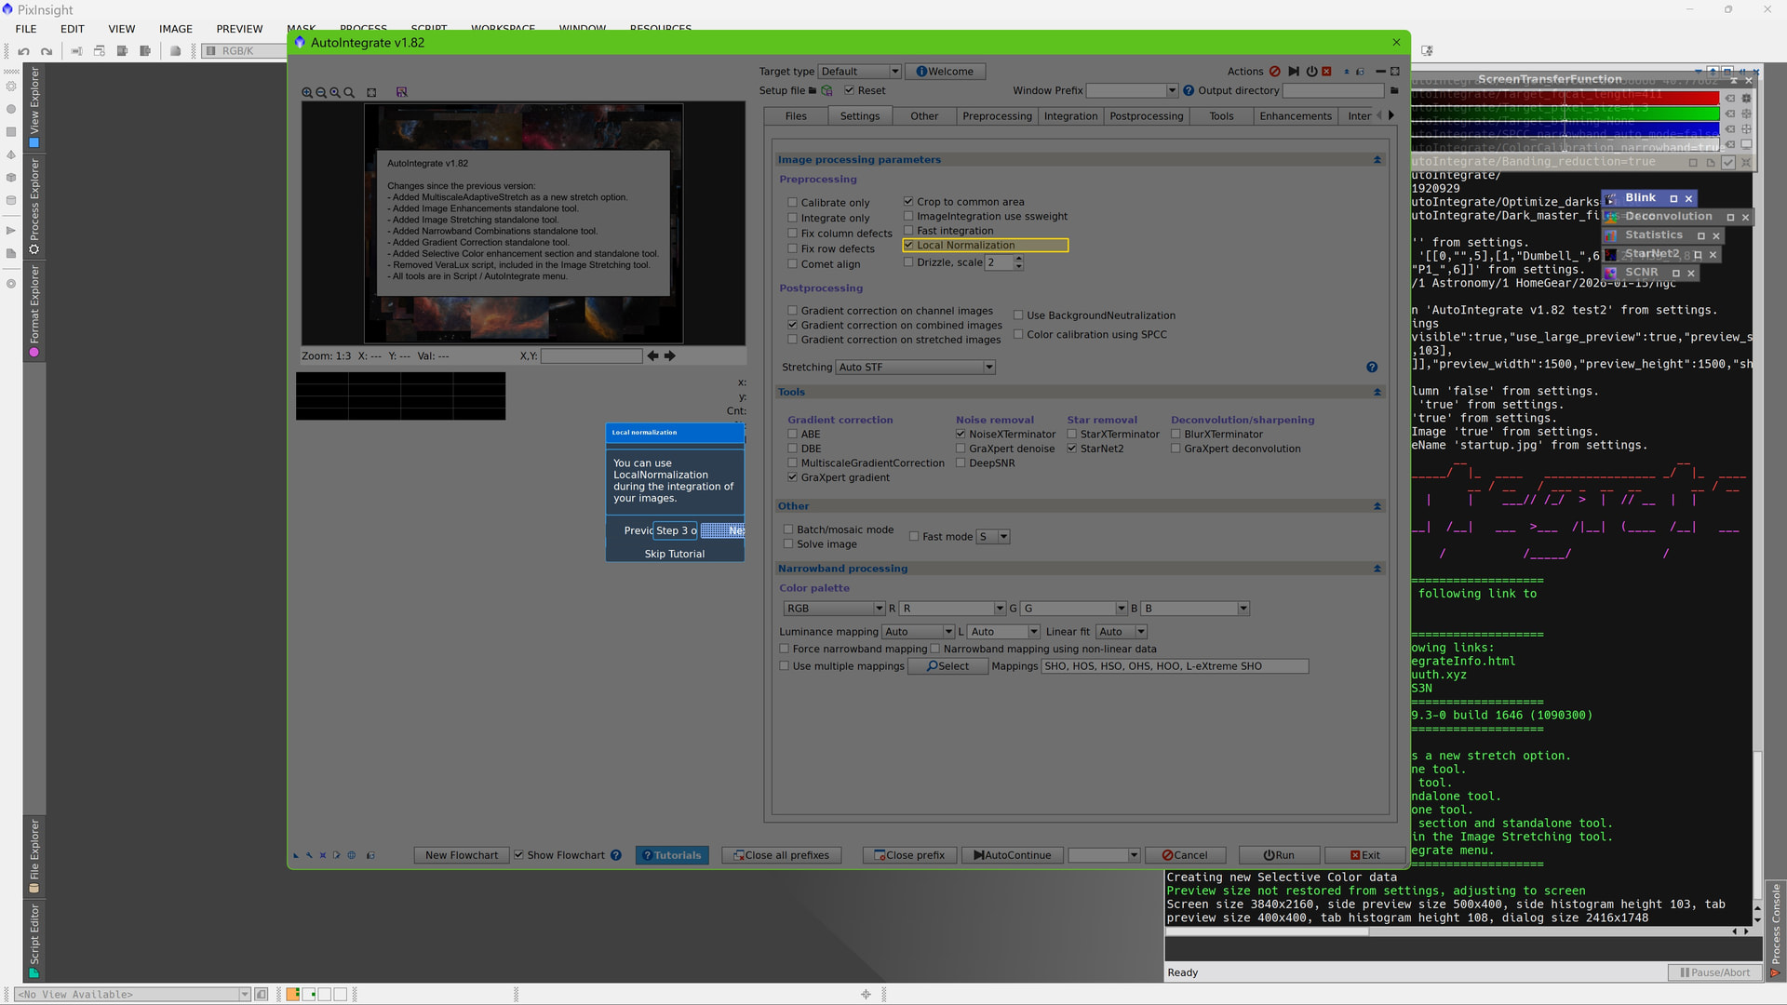Click the fit-to-window preview icon
1787x1005 pixels.
click(x=371, y=93)
